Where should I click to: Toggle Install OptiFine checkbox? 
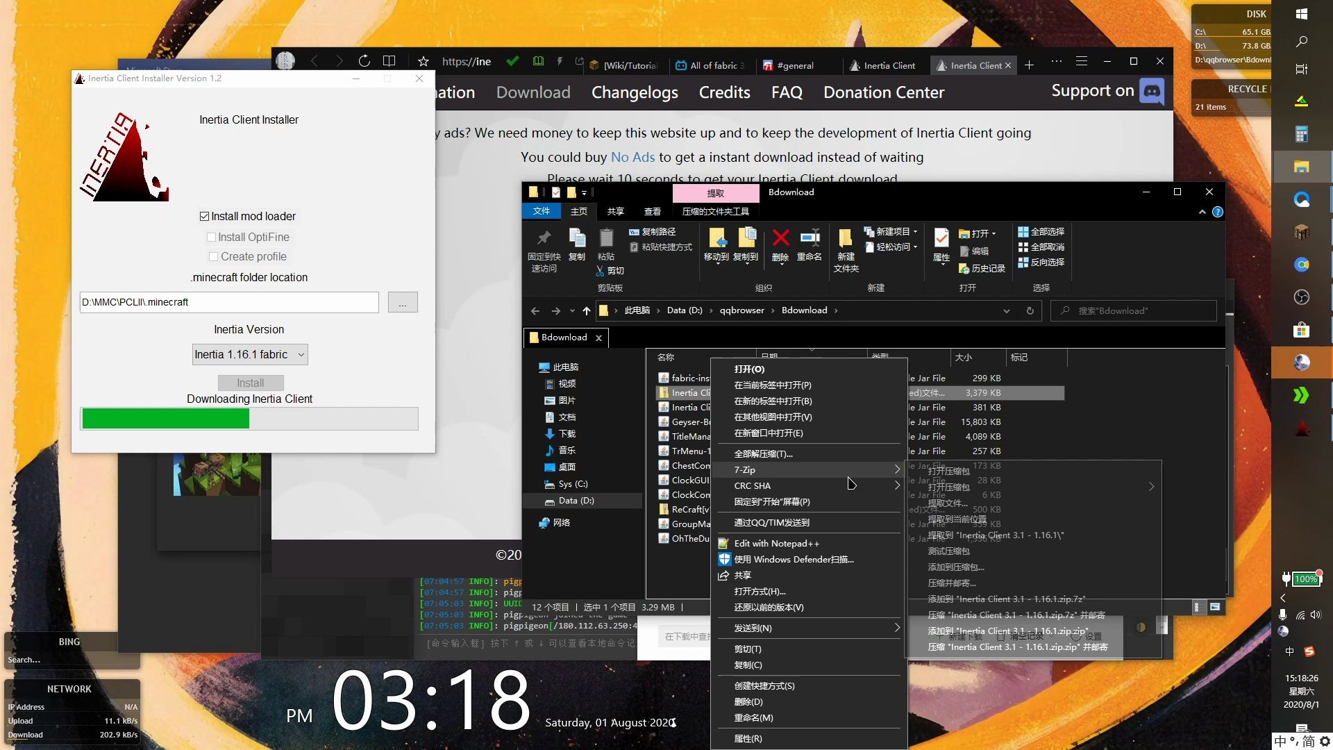(211, 237)
